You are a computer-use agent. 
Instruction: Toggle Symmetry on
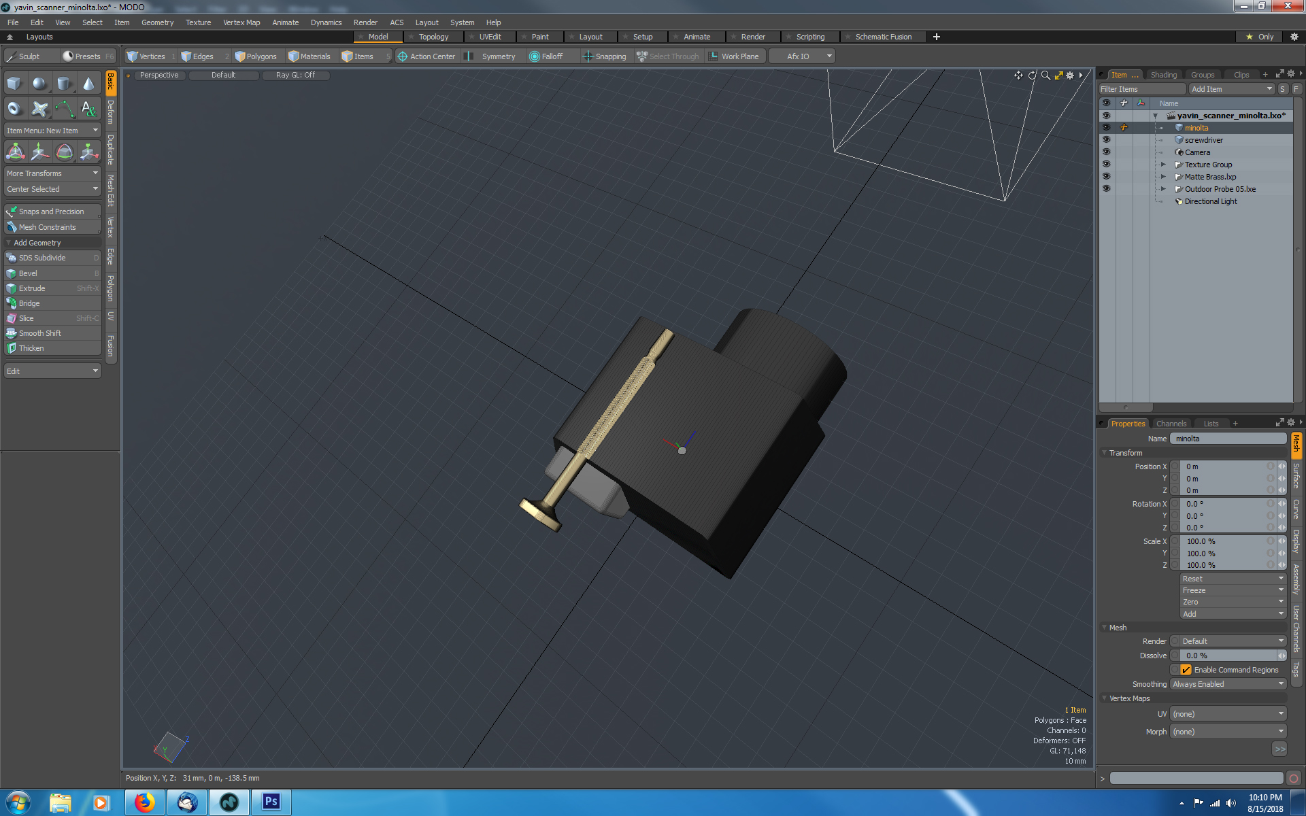tap(491, 56)
